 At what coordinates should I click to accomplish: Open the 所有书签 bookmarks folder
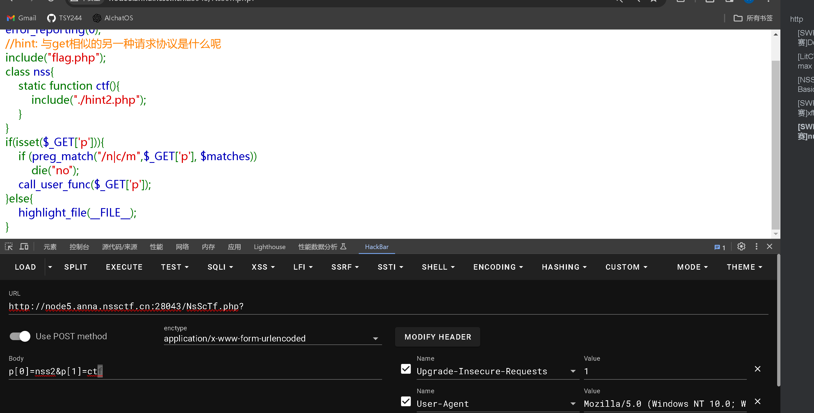753,18
